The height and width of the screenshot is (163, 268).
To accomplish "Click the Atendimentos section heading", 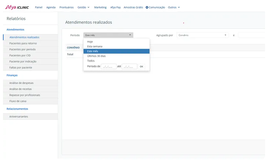I will [x=16, y=29].
